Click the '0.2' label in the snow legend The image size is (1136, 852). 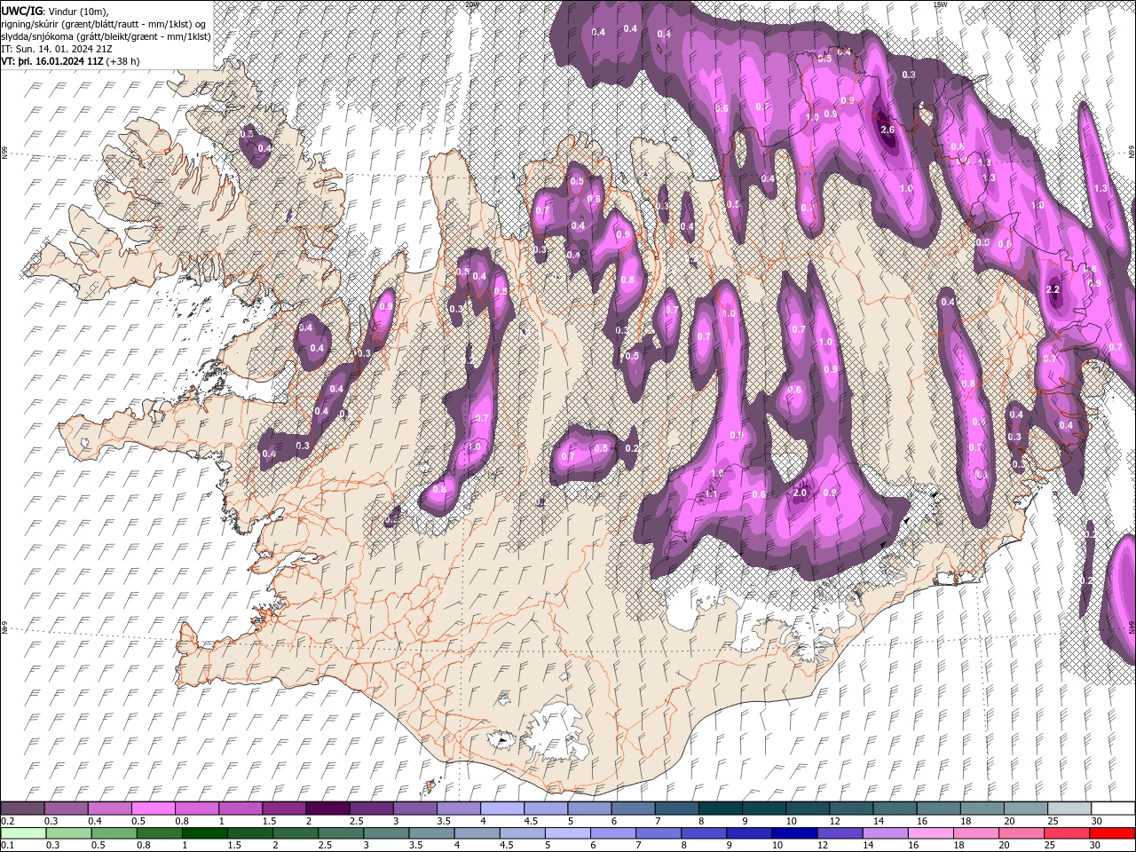(x=7, y=821)
